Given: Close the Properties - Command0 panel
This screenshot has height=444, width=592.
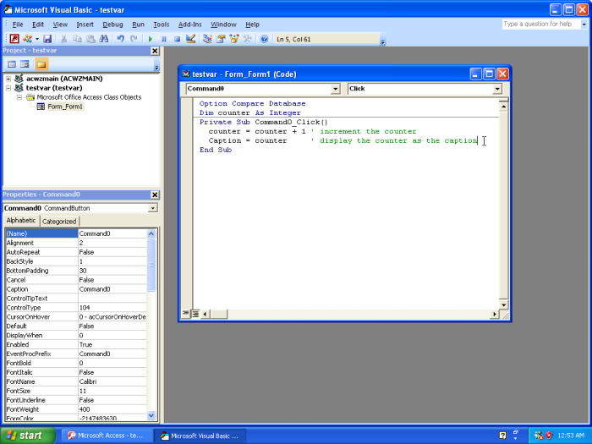Looking at the screenshot, I should pos(155,195).
